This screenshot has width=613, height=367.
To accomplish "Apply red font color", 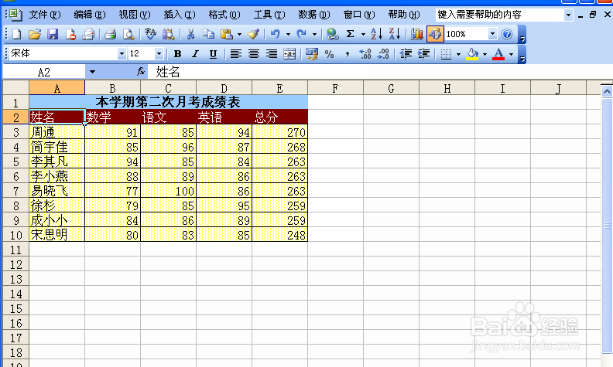I will coord(498,54).
